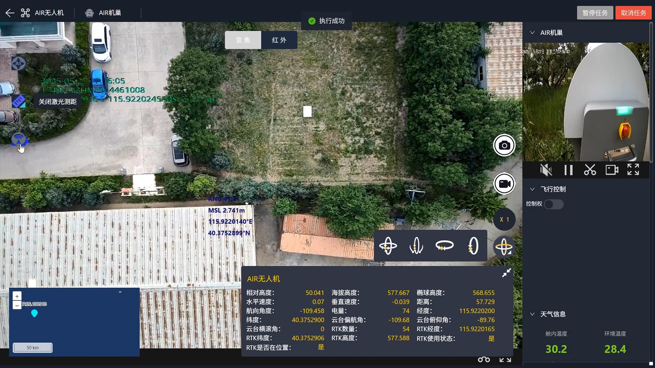Click the 执行成功 status notification
The width and height of the screenshot is (655, 368).
click(326, 21)
